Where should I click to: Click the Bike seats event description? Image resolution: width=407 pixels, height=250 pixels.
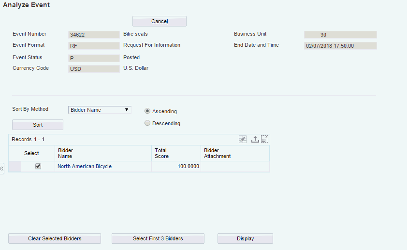click(135, 34)
